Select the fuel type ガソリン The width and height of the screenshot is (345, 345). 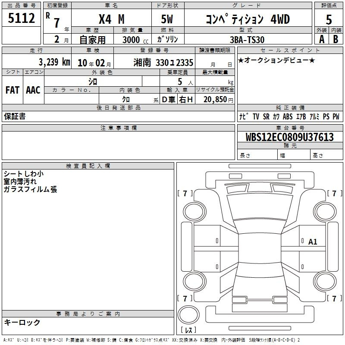(x=167, y=39)
